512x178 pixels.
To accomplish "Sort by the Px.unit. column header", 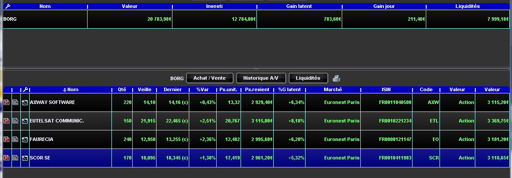I will tap(229, 89).
